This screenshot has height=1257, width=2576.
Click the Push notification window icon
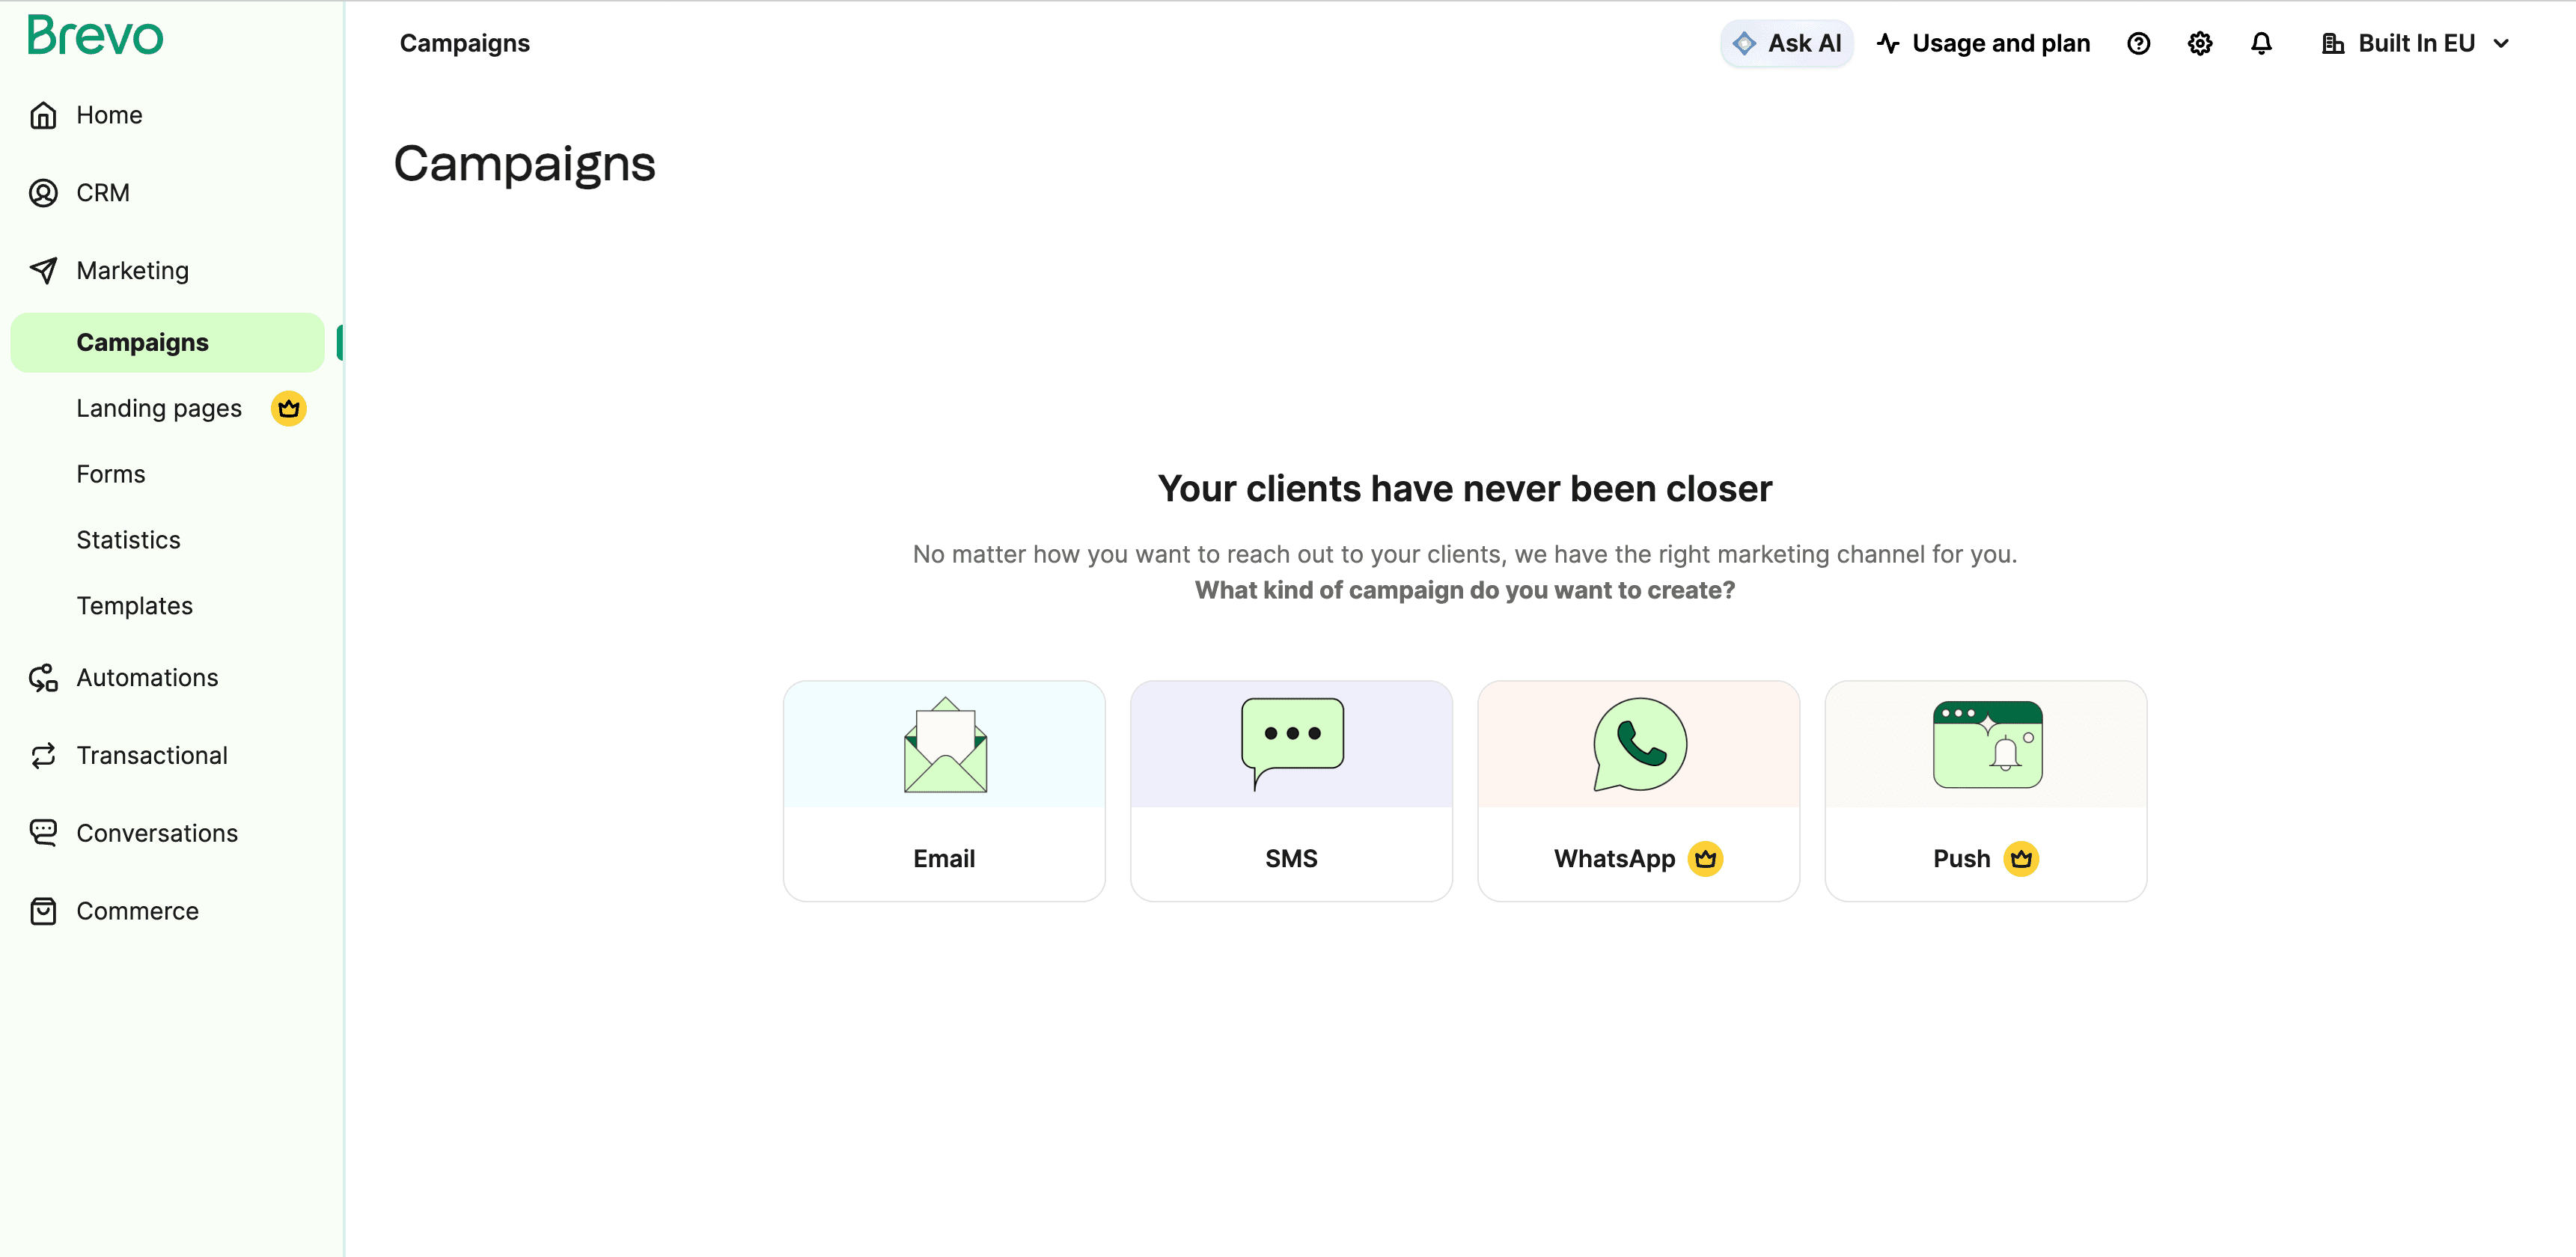click(1986, 744)
